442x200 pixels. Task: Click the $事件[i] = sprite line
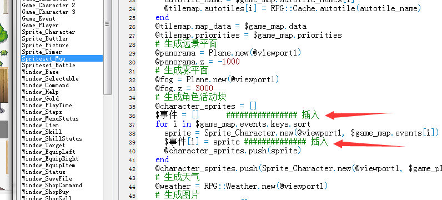click(246, 142)
